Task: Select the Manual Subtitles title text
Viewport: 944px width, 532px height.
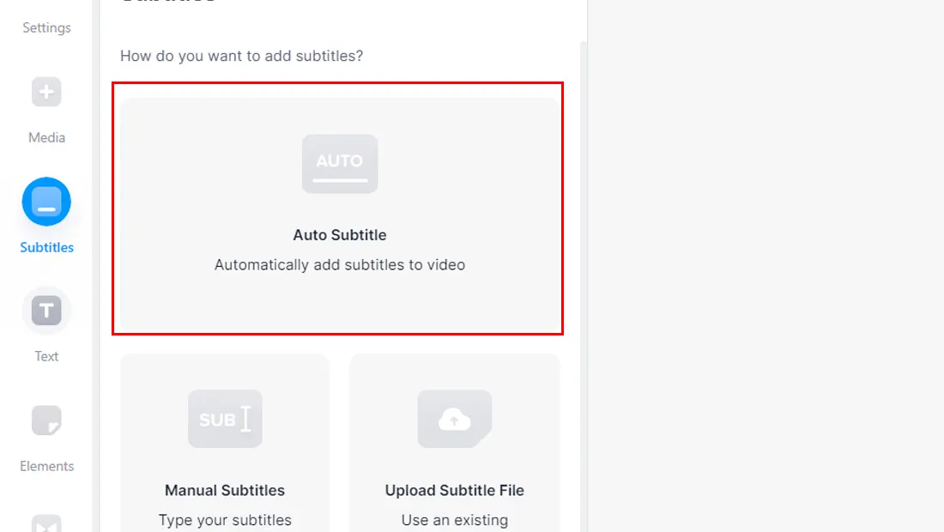Action: (x=225, y=491)
